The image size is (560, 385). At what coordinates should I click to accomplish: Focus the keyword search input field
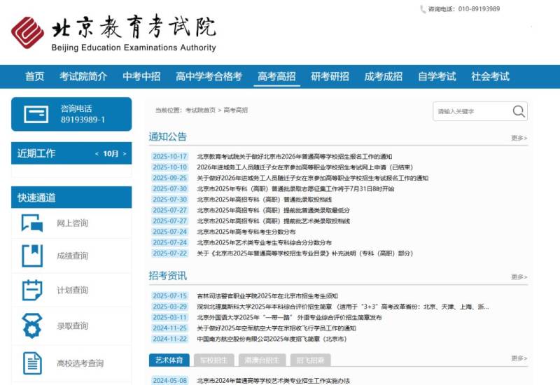[470, 111]
